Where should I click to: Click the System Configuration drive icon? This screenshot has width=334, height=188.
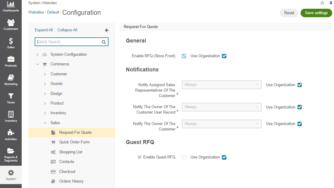(x=44, y=55)
